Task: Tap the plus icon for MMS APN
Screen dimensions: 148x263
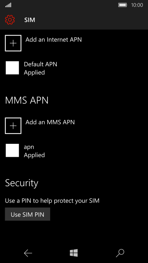Action: coord(13,126)
